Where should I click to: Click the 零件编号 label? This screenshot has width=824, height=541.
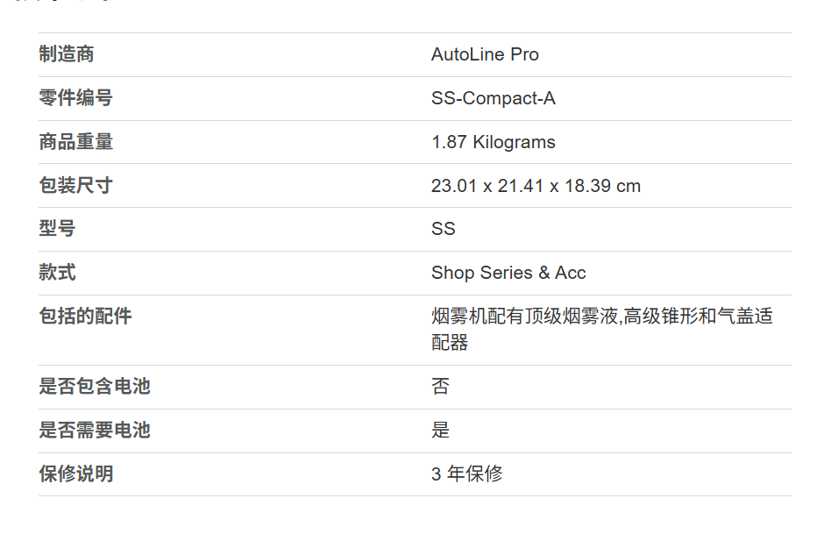tap(75, 98)
